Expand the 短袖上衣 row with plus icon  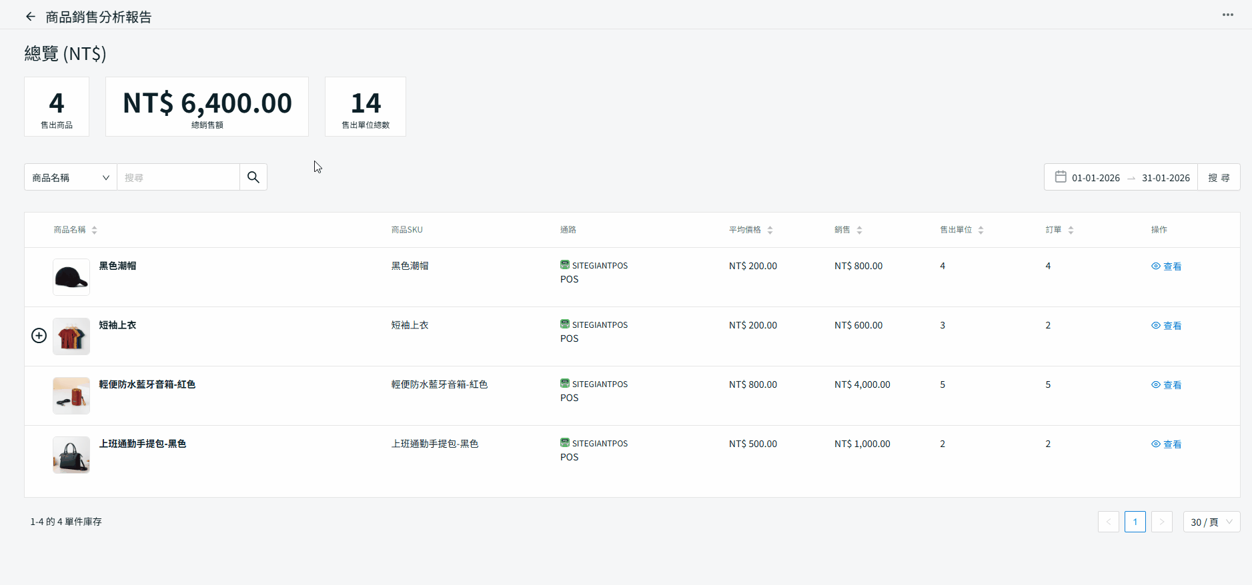pos(39,336)
